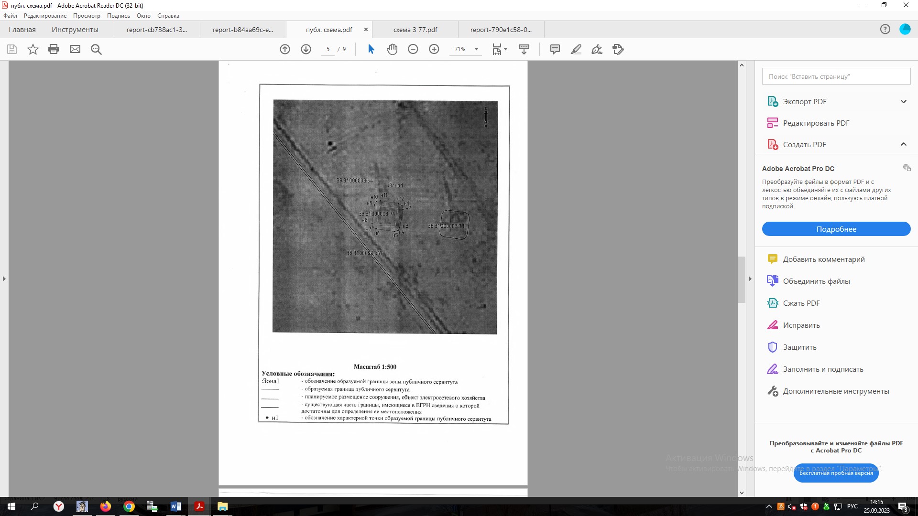The image size is (918, 516).
Task: Click the scroll down arrow of document
Action: (742, 493)
